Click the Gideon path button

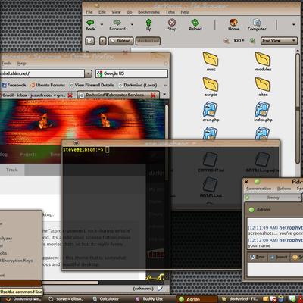pyautogui.click(x=120, y=41)
